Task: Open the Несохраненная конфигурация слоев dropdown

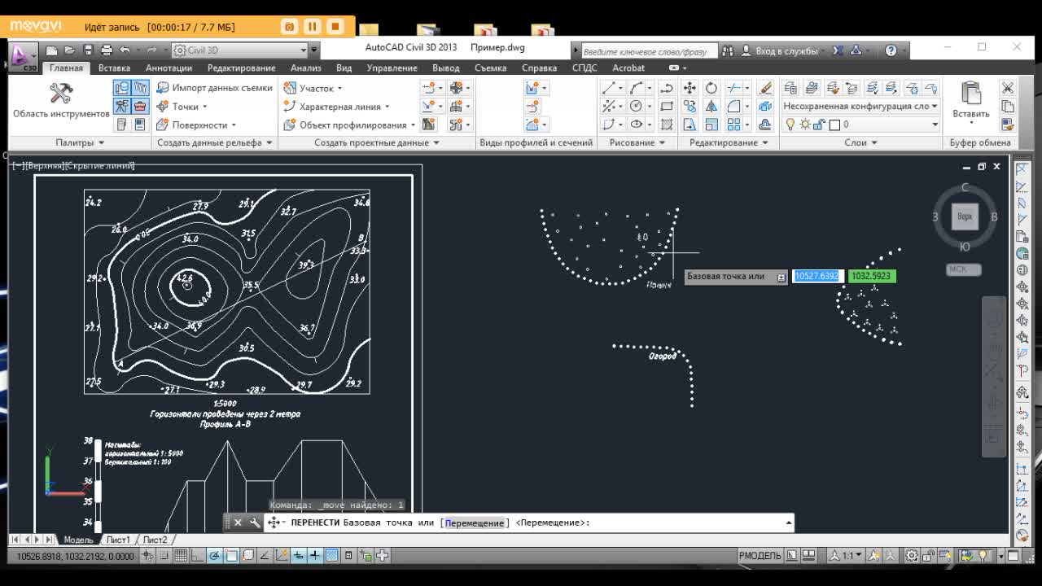Action: point(860,107)
